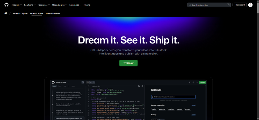Click the refresh icon near Publish
The image size is (259, 120).
point(193,82)
